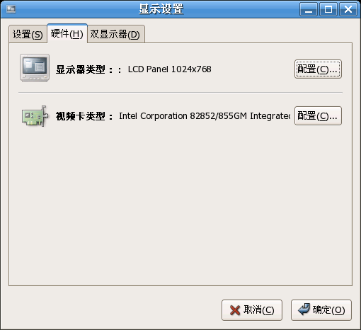Open the 双显示器(D) tab
Image resolution: width=361 pixels, height=330 pixels.
(x=115, y=34)
